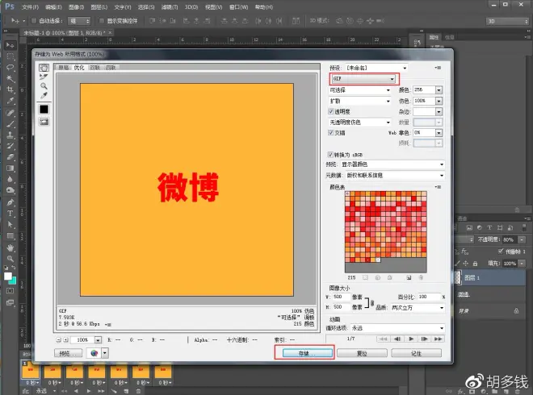Image resolution: width=533 pixels, height=395 pixels.
Task: Go to previous animation frame in dialog
Action: 397,339
